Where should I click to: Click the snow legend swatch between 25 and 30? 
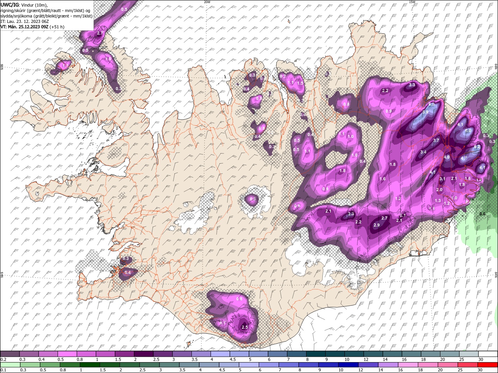coord(469,354)
